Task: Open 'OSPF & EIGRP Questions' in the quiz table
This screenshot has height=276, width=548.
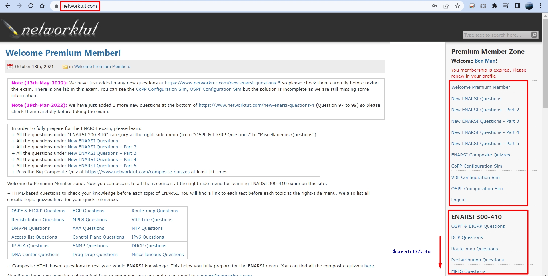Action: [38, 211]
